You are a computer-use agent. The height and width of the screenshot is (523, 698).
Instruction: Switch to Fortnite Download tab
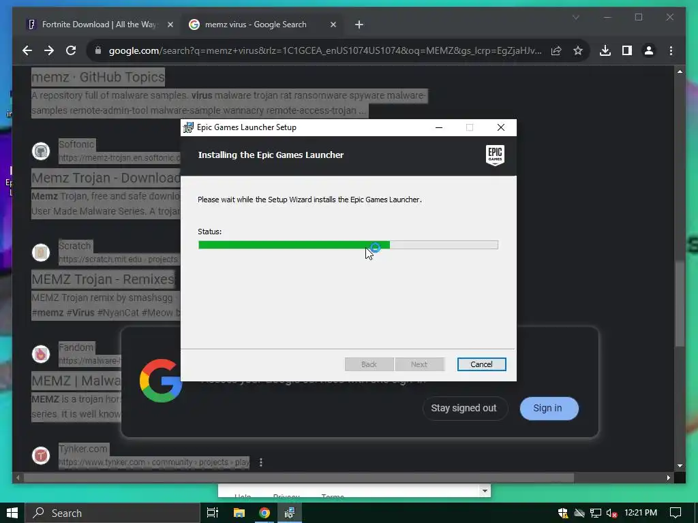point(99,25)
